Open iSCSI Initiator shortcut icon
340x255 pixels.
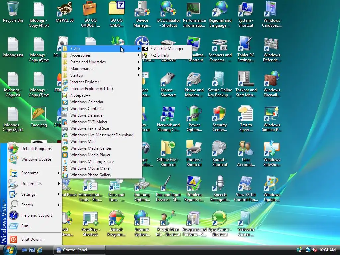168,14
